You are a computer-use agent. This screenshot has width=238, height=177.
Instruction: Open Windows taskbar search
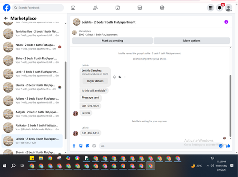coord(13,166)
